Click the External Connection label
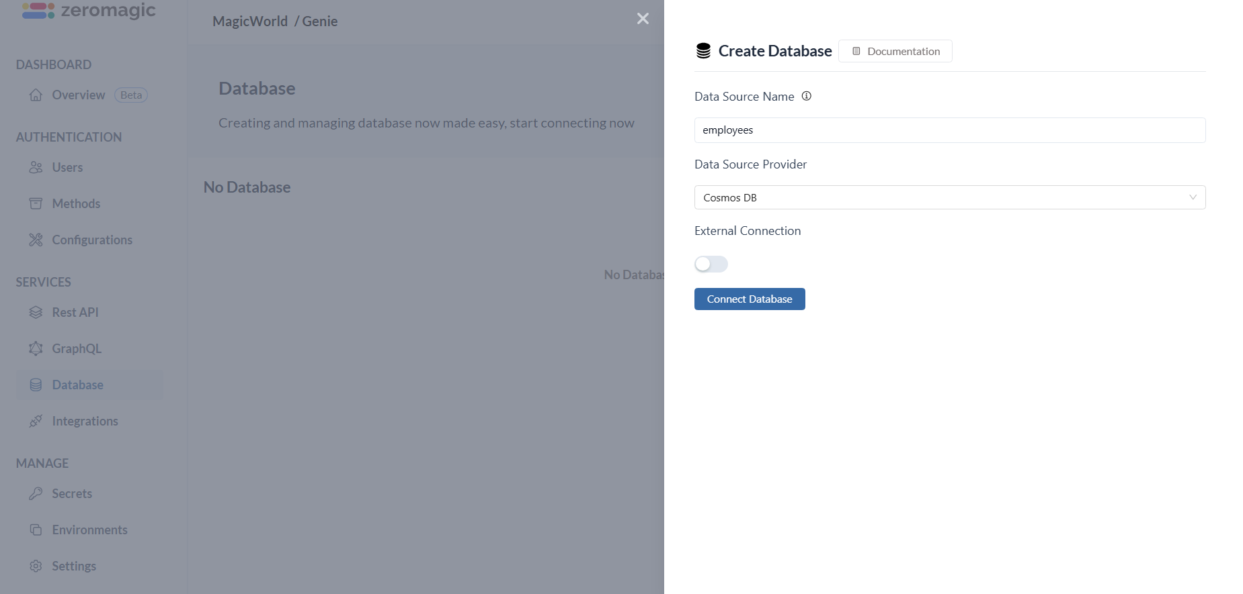Screen dimensions: 1243x594 [748, 231]
